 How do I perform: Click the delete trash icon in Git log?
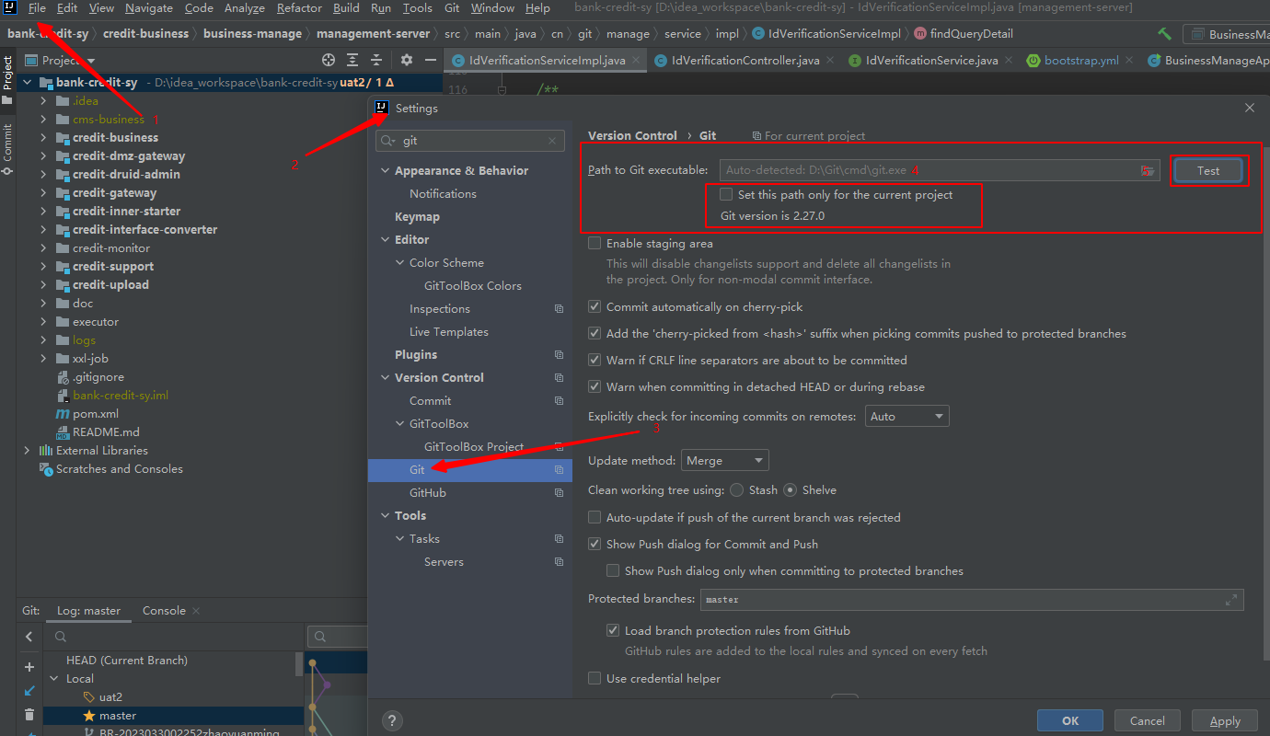29,714
